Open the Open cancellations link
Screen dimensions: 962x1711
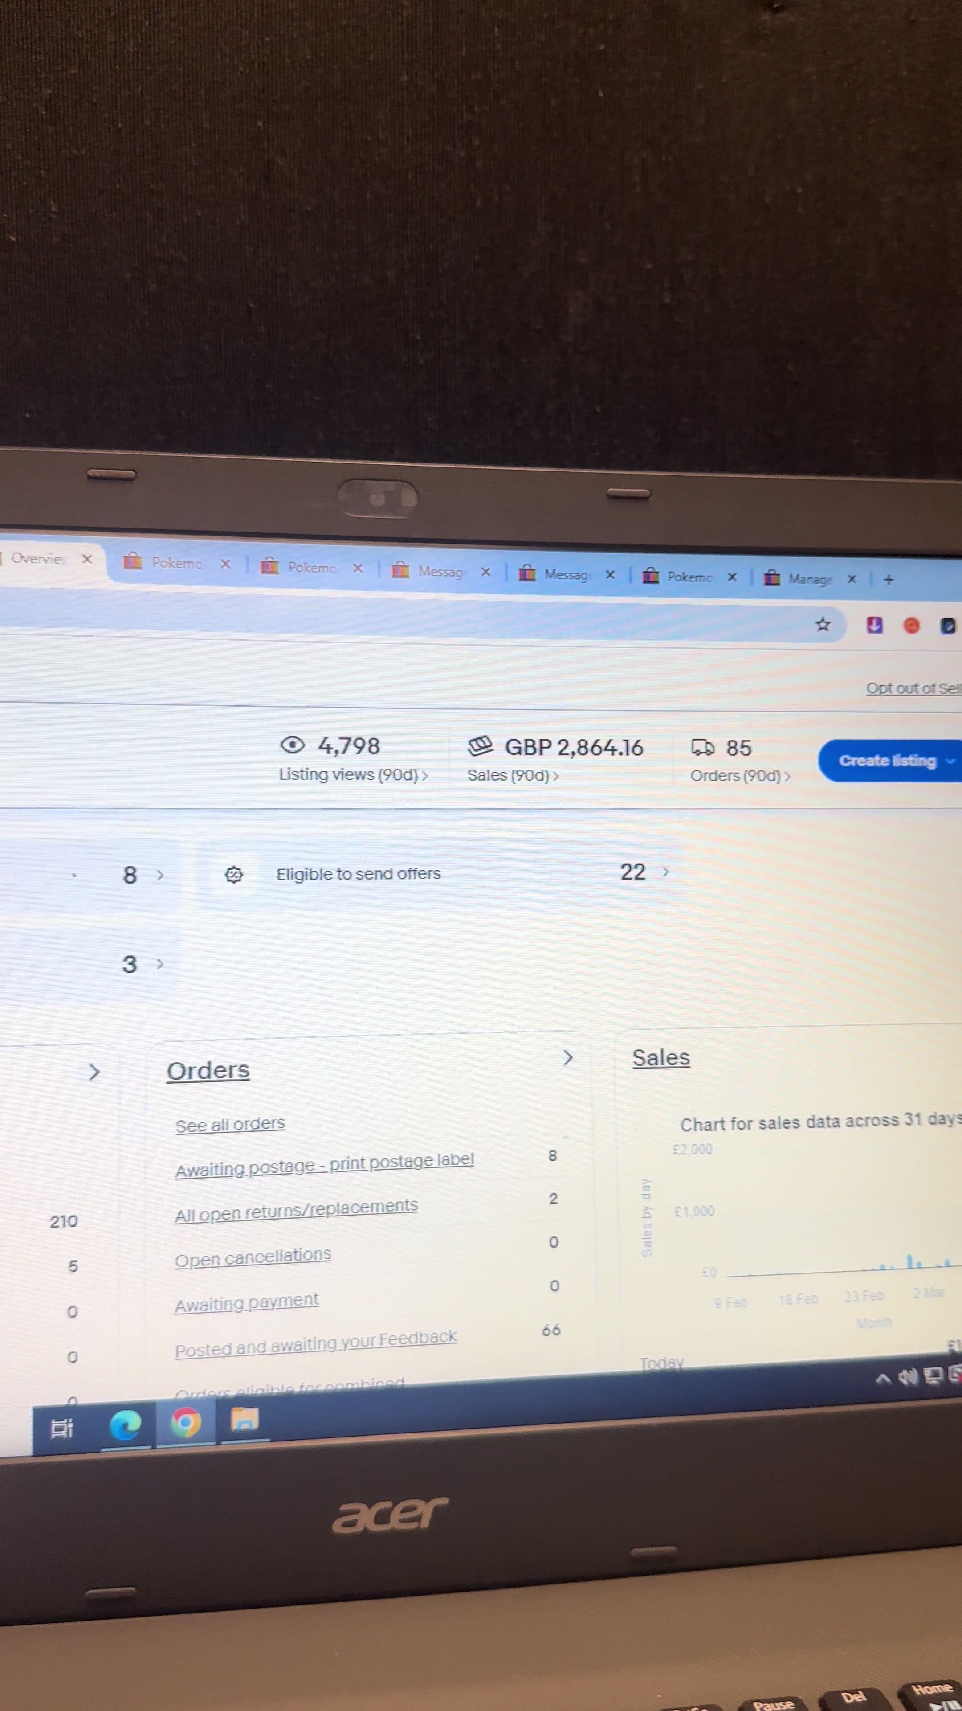[x=253, y=1257]
